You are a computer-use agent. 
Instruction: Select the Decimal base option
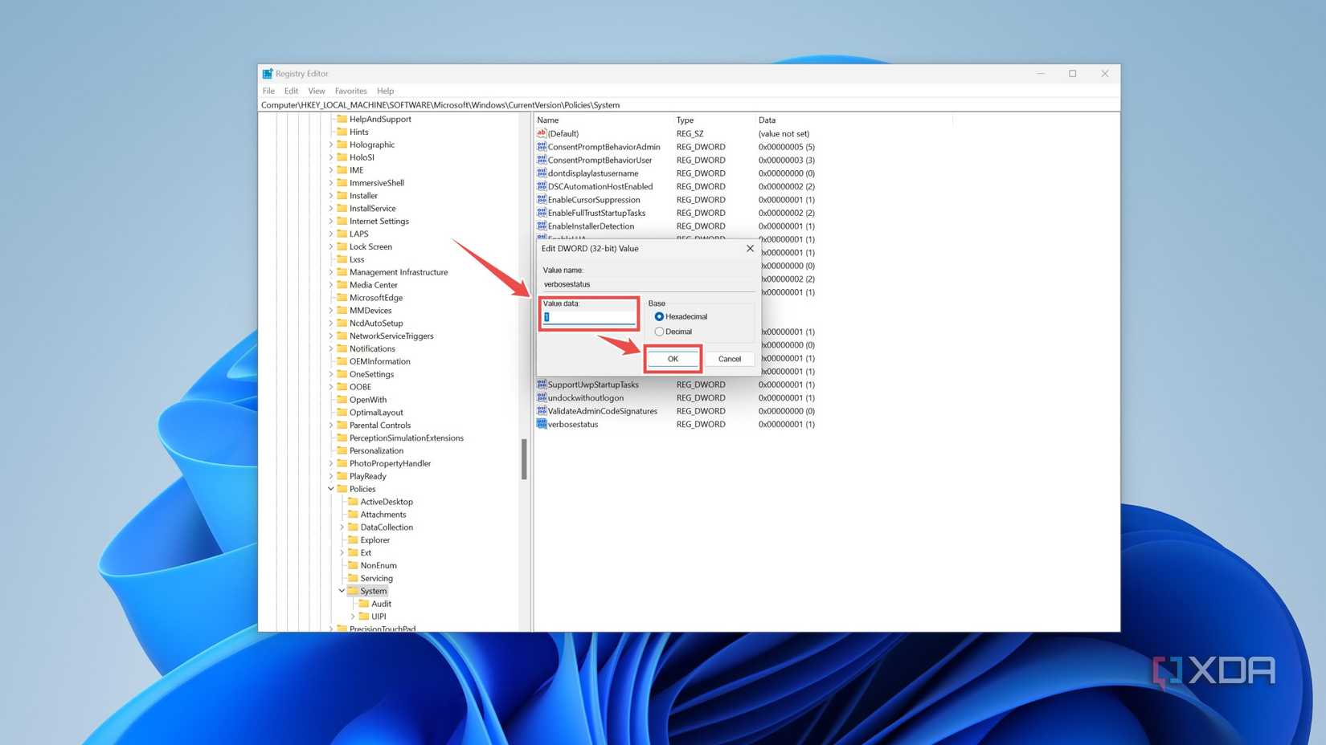point(659,332)
